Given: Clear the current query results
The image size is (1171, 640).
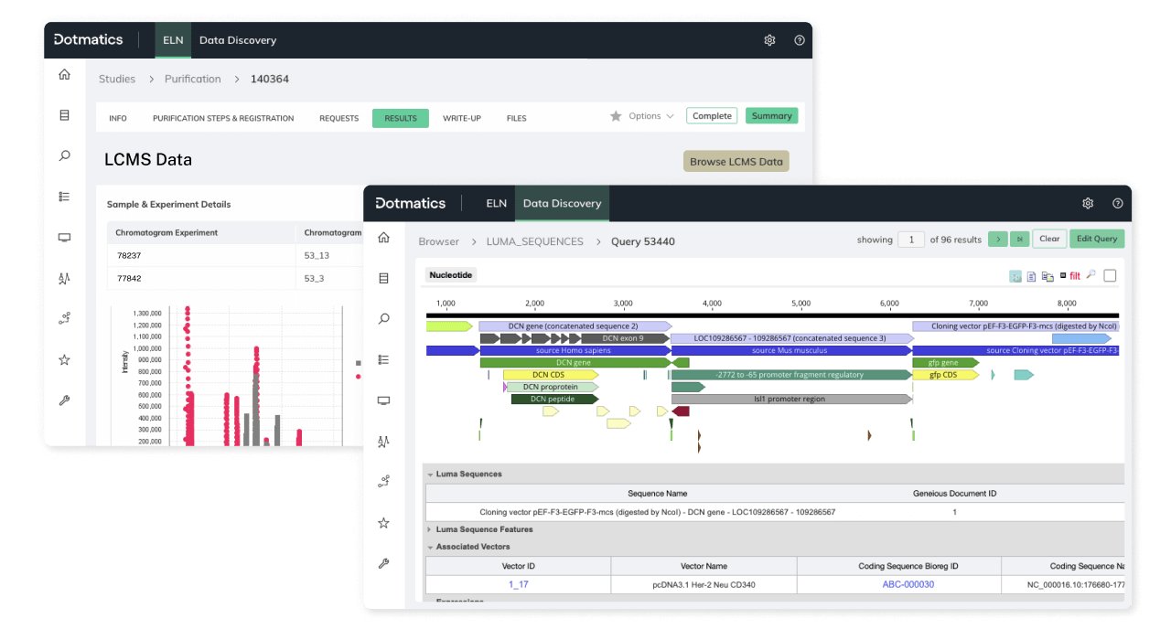Looking at the screenshot, I should [x=1049, y=239].
